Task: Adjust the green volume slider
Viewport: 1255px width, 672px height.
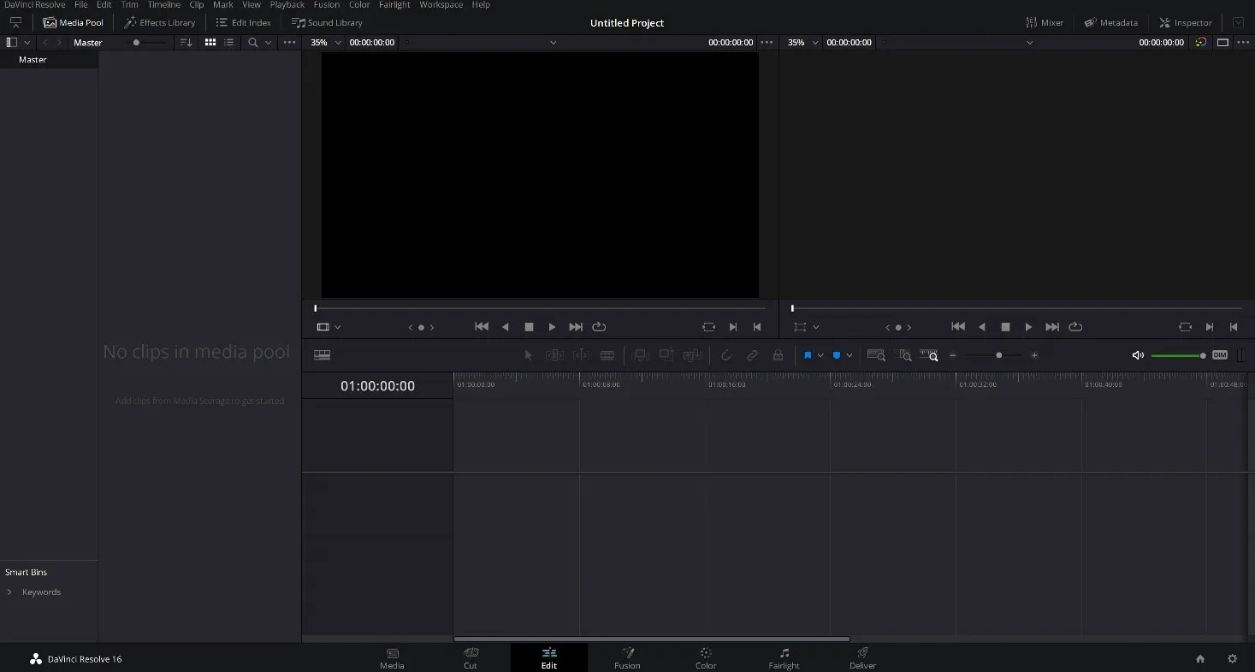Action: point(1178,355)
